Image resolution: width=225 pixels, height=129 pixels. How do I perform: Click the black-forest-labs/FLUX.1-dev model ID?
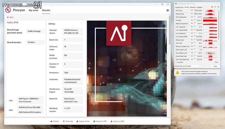pos(73,100)
